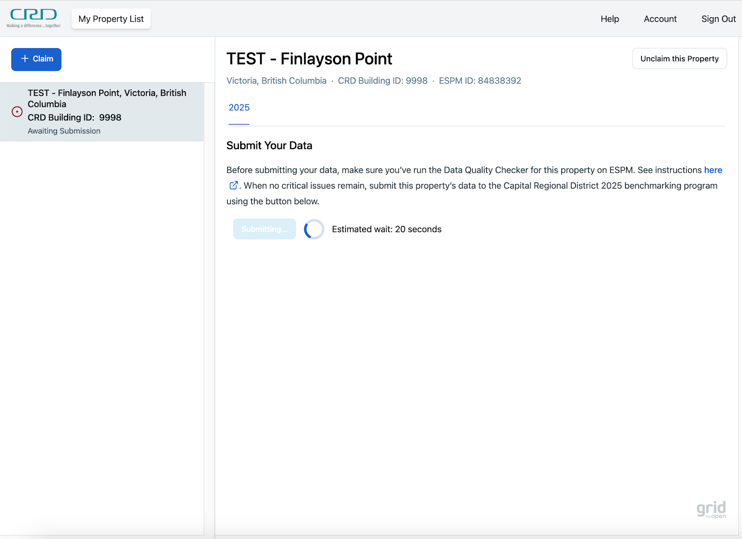Click the loading spinner beside Submitting
742x539 pixels.
point(314,229)
